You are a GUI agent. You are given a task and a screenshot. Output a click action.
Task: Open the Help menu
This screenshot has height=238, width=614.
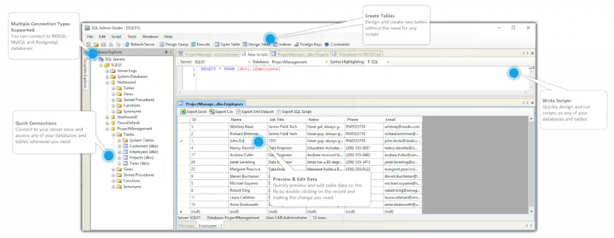[x=168, y=36]
